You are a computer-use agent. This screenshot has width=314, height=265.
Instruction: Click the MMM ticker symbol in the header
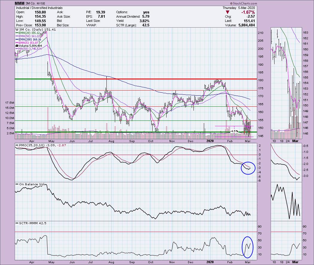(x=20, y=3)
